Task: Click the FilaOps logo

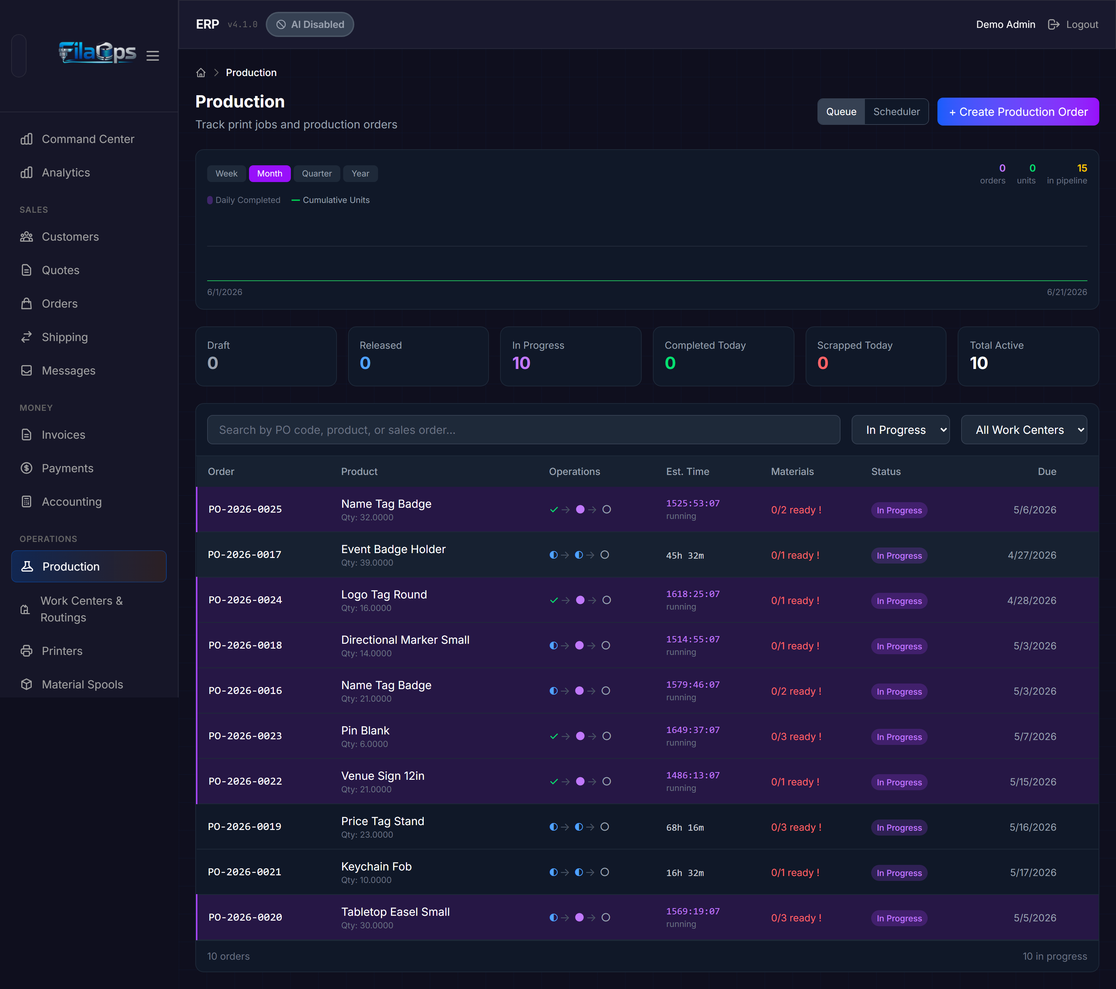Action: point(98,53)
